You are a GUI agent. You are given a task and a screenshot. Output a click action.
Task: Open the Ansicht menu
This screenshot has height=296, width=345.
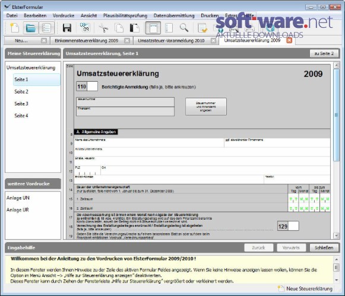88,15
